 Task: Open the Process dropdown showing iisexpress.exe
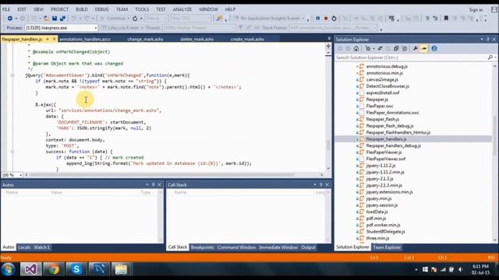point(61,28)
